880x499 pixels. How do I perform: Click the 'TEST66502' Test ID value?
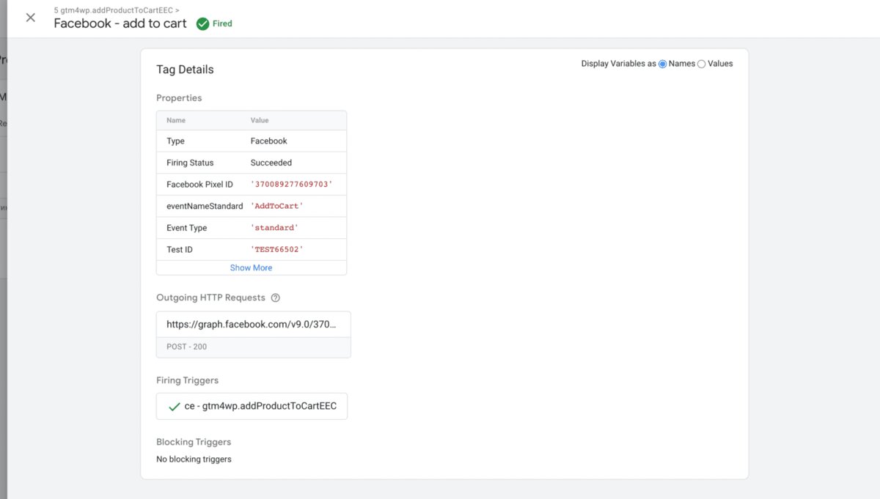pyautogui.click(x=276, y=250)
